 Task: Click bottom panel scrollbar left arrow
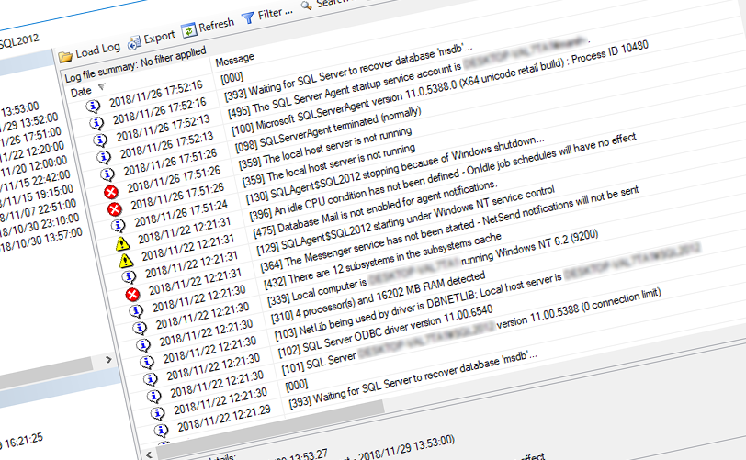pos(149,455)
